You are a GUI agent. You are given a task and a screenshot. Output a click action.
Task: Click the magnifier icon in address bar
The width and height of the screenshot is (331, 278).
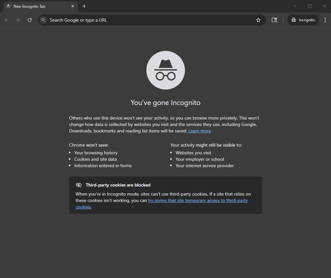pos(43,20)
